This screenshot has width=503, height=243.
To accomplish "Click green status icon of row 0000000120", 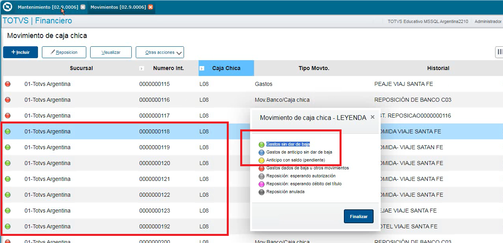I will (8, 163).
